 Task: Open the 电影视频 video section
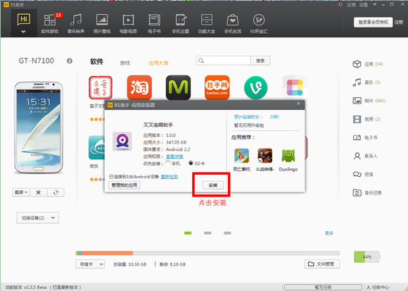coord(128,23)
